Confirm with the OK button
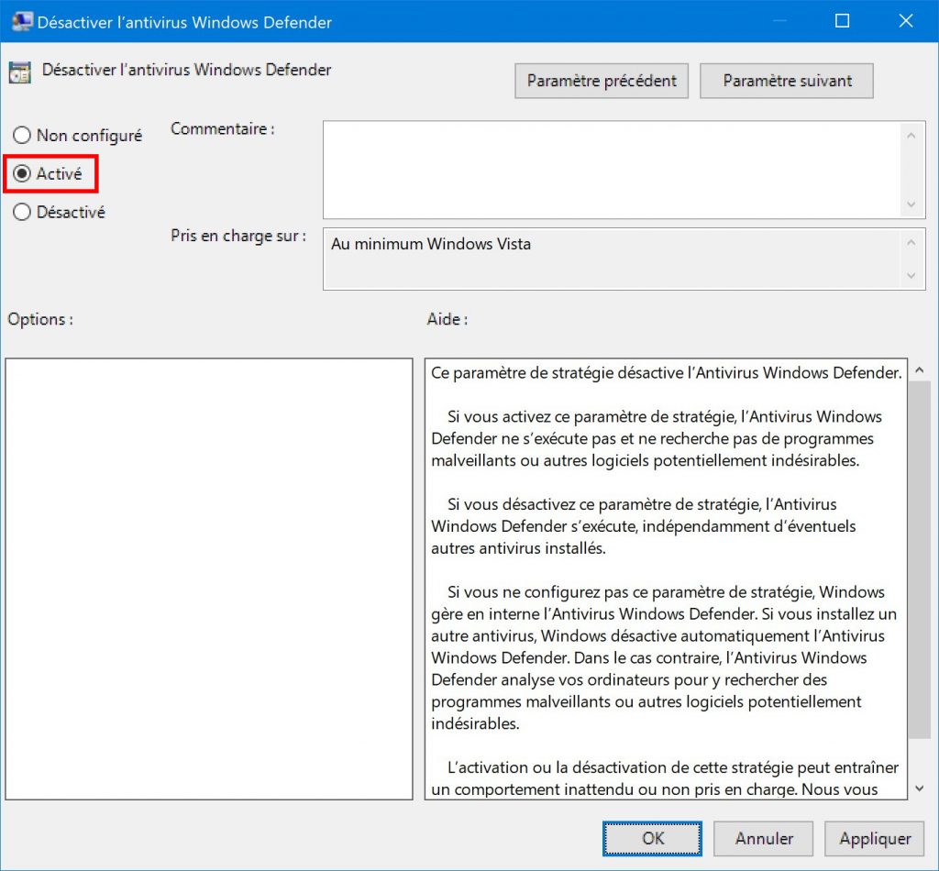This screenshot has width=939, height=871. tap(652, 839)
